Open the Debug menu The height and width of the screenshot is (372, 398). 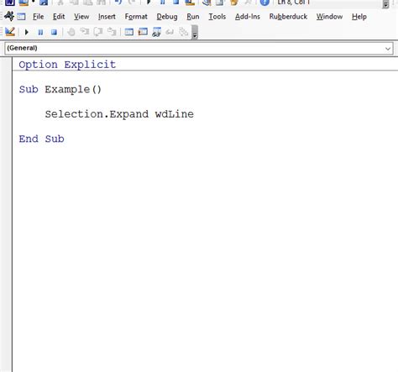[x=167, y=17]
